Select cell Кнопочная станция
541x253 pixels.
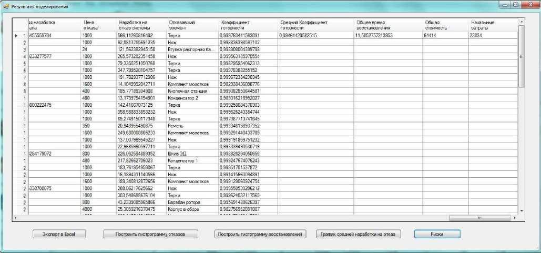(192, 91)
